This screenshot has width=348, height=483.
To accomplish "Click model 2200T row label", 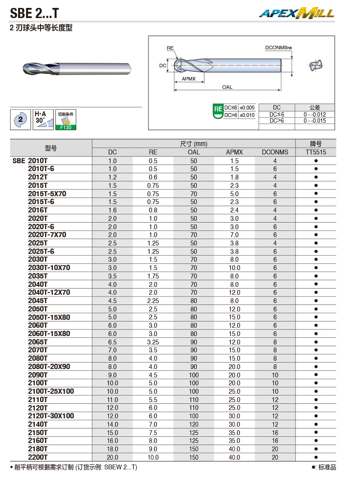I will [x=38, y=457].
